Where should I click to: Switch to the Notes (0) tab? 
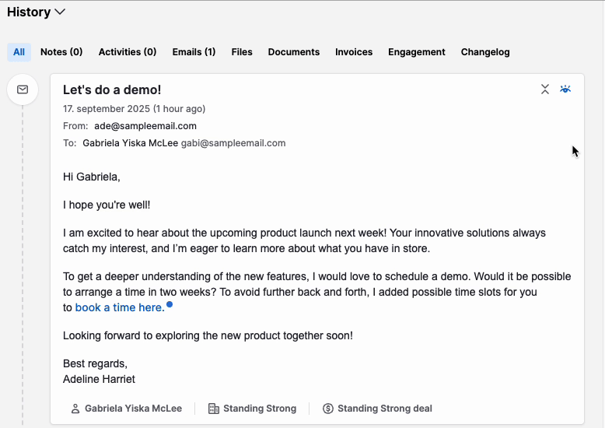(61, 52)
